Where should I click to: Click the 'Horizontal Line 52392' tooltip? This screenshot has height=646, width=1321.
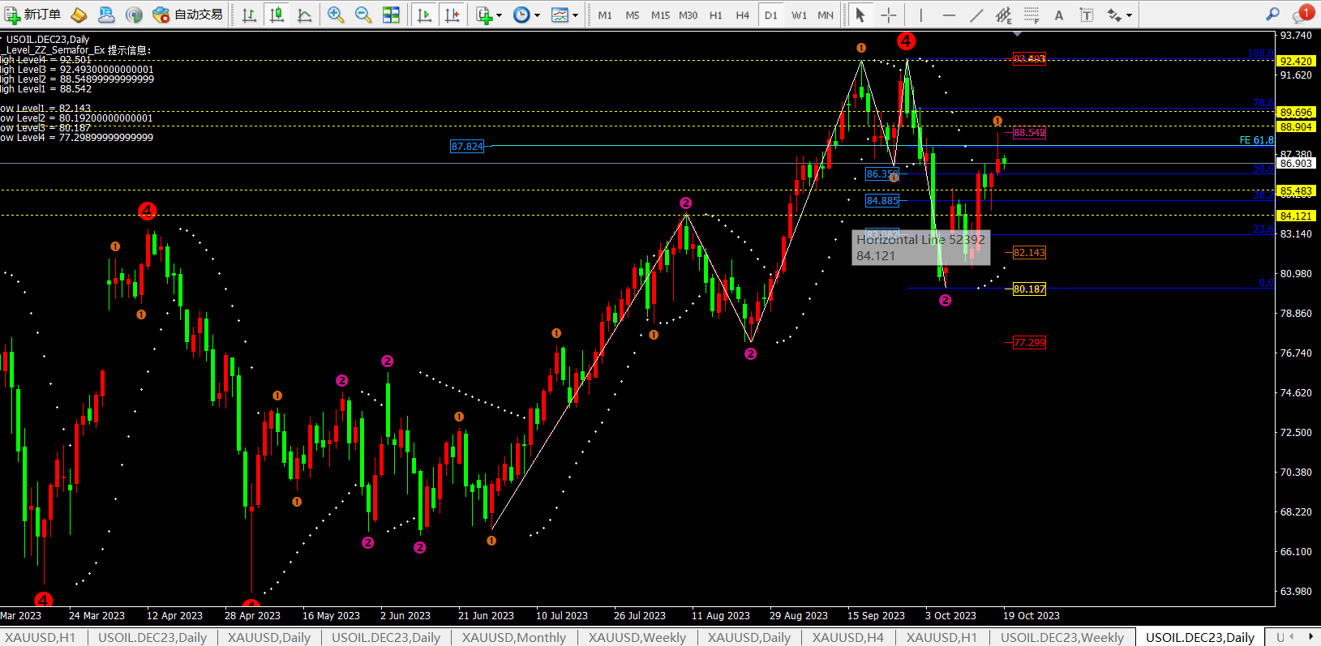click(x=920, y=247)
